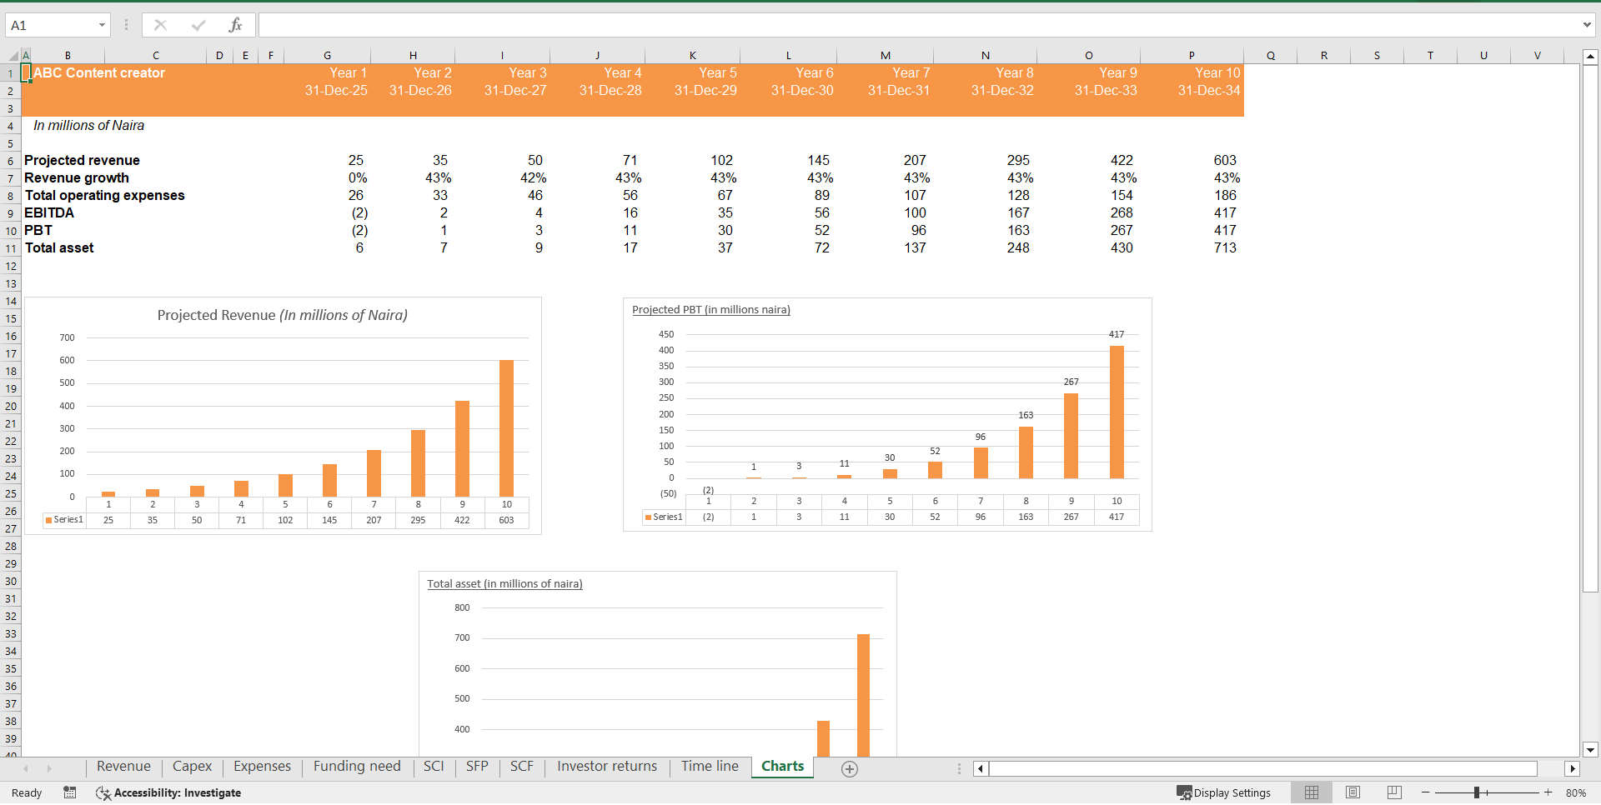The height and width of the screenshot is (805, 1601).
Task: Select the Projected Revenue chart title
Action: (x=283, y=315)
